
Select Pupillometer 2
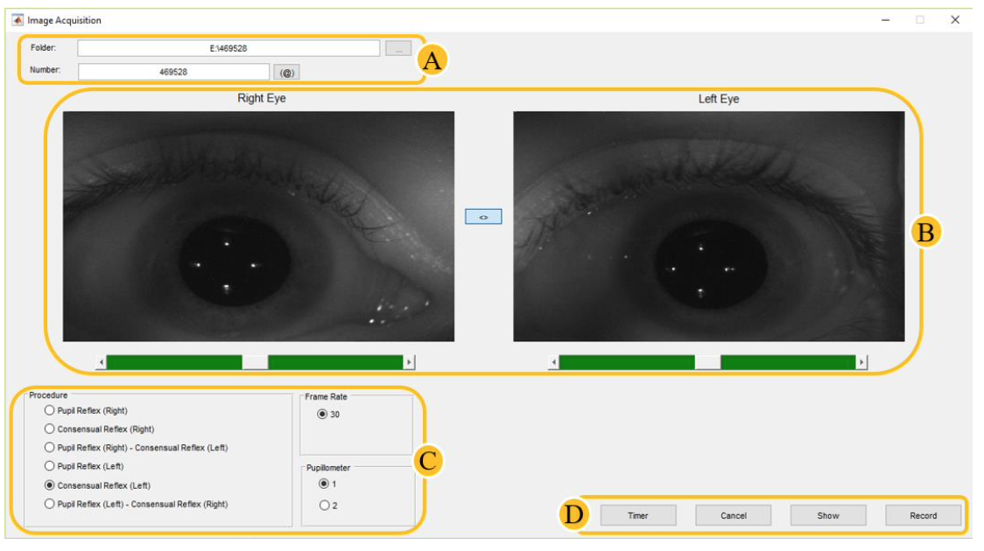click(x=325, y=506)
